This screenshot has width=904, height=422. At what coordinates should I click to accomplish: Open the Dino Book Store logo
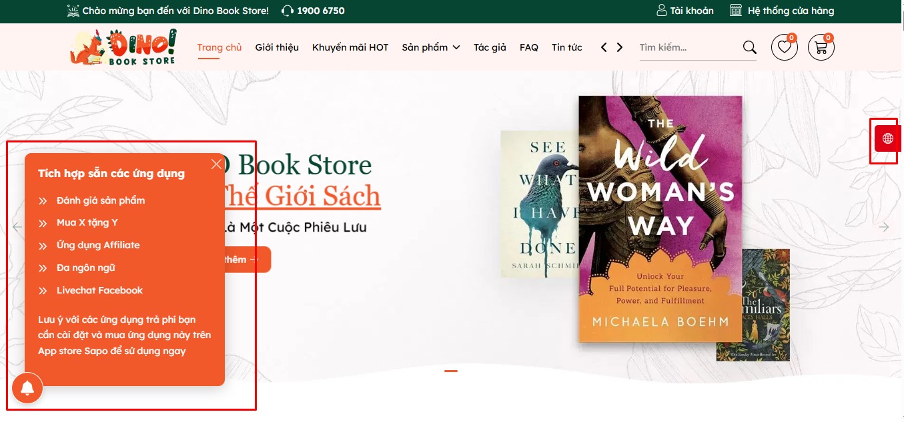tap(123, 47)
